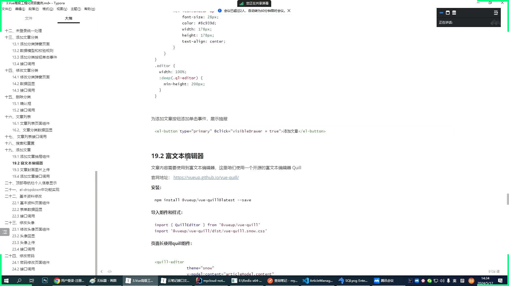509x286 pixels.
Task: Open the 段落 menu in the menu bar
Action: click(34, 9)
